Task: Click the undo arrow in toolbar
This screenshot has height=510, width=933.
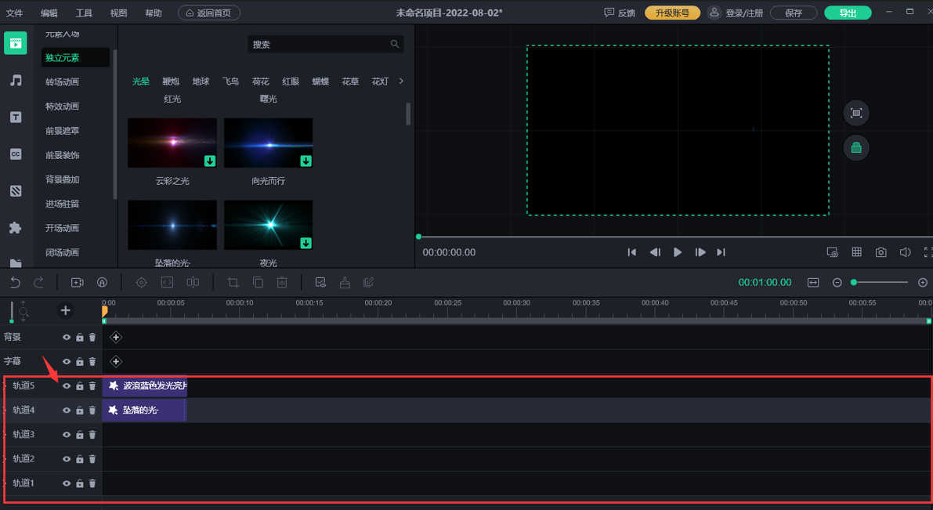Action: [x=15, y=282]
